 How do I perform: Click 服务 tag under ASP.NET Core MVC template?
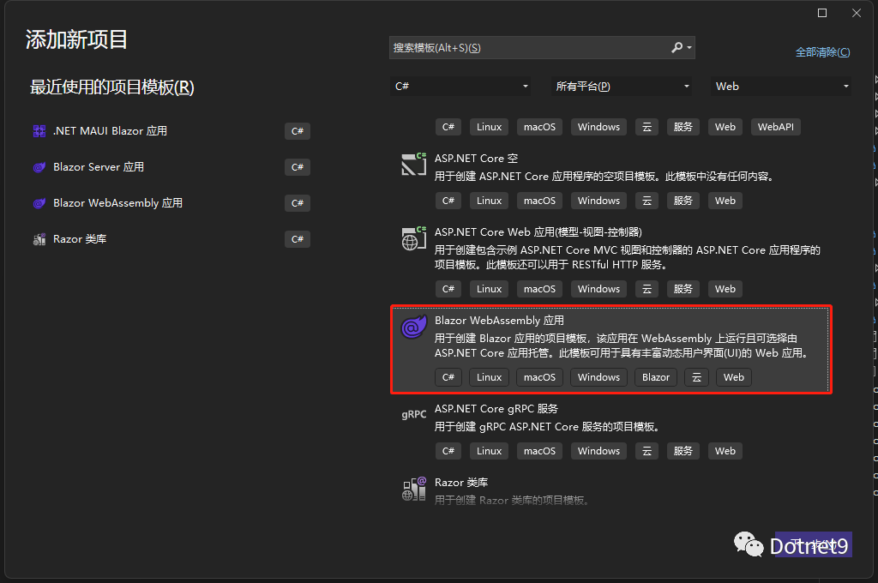click(x=683, y=289)
